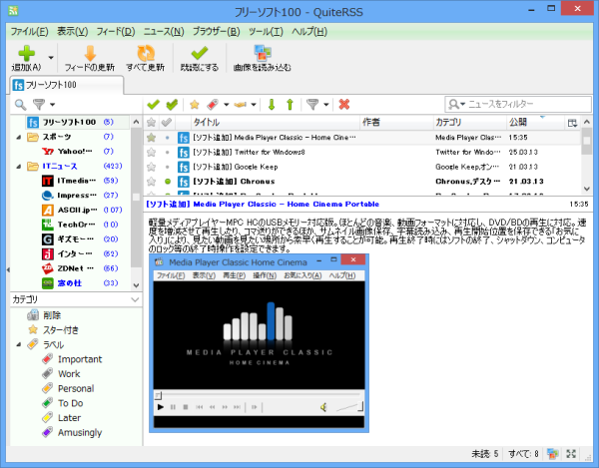
Task: Click the feed search magnifier icon
Action: 20,104
